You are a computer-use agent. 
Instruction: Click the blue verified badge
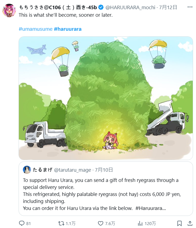point(101,7)
